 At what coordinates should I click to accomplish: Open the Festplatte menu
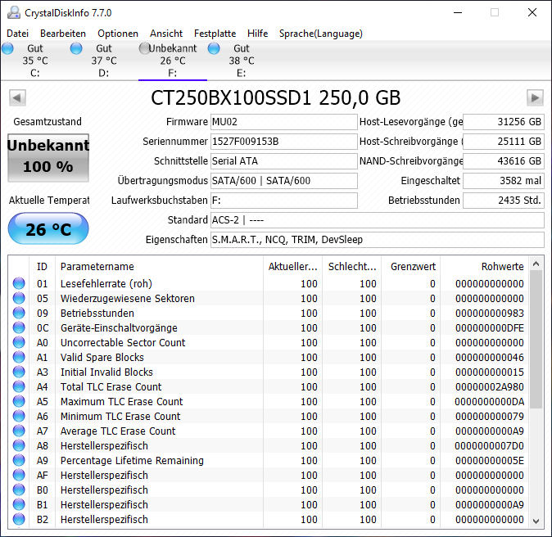pos(215,34)
